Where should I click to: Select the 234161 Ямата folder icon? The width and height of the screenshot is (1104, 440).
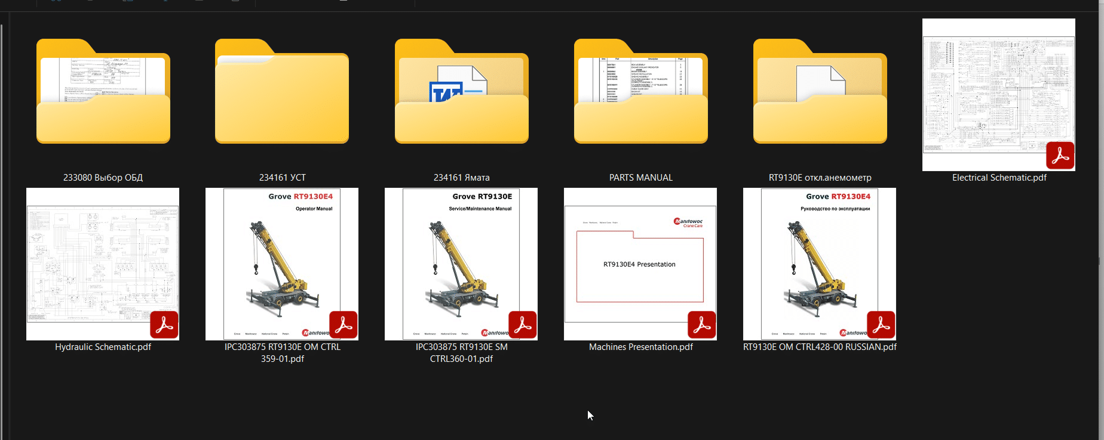462,91
